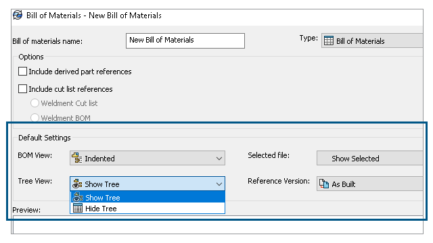Open the As Built Reference Version selector
This screenshot has height=243, width=433.
click(370, 184)
